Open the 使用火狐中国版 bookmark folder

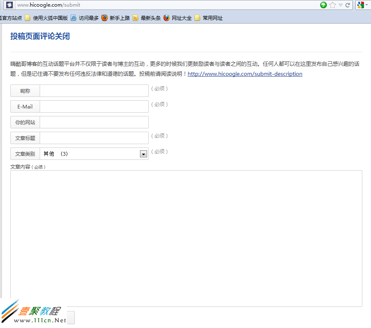point(46,18)
